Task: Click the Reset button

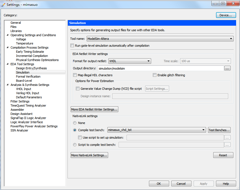Action: pyautogui.click(x=223, y=155)
